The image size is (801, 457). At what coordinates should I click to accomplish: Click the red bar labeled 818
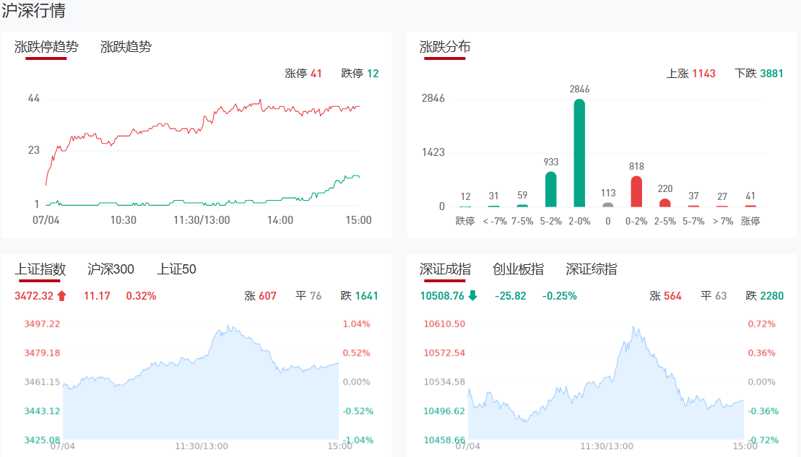(x=636, y=191)
